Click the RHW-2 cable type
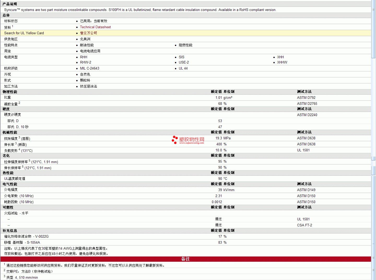The image size is (376, 280). [x=86, y=62]
